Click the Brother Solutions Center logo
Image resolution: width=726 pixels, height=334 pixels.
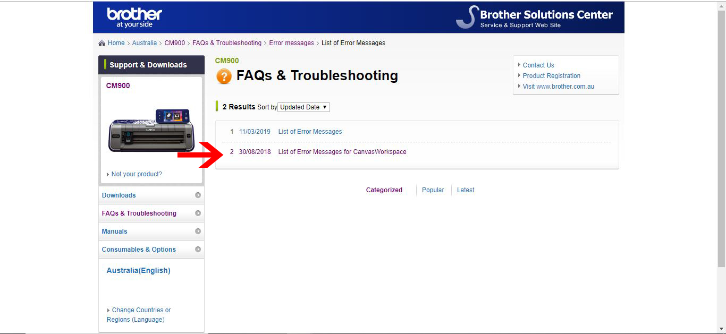point(534,18)
